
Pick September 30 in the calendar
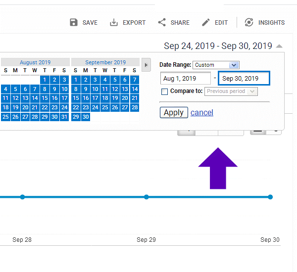pyautogui.click(x=86, y=117)
